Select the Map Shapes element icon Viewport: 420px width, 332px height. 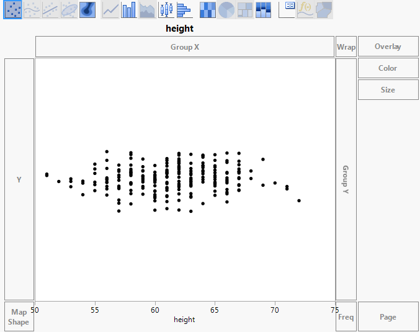tap(324, 10)
